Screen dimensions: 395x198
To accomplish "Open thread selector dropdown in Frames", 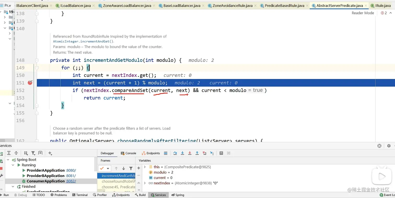I will pyautogui.click(x=105, y=169).
